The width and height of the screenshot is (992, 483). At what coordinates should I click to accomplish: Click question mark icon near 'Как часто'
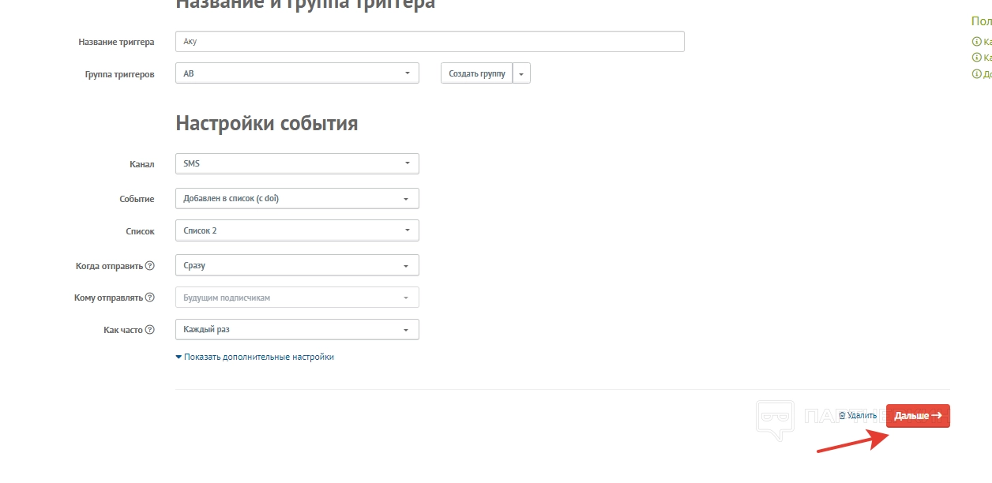point(150,330)
